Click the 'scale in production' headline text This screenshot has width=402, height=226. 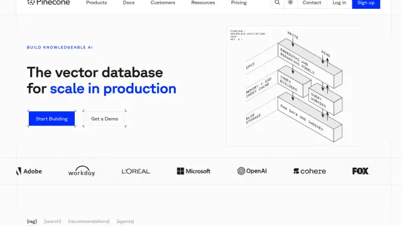coord(113,89)
